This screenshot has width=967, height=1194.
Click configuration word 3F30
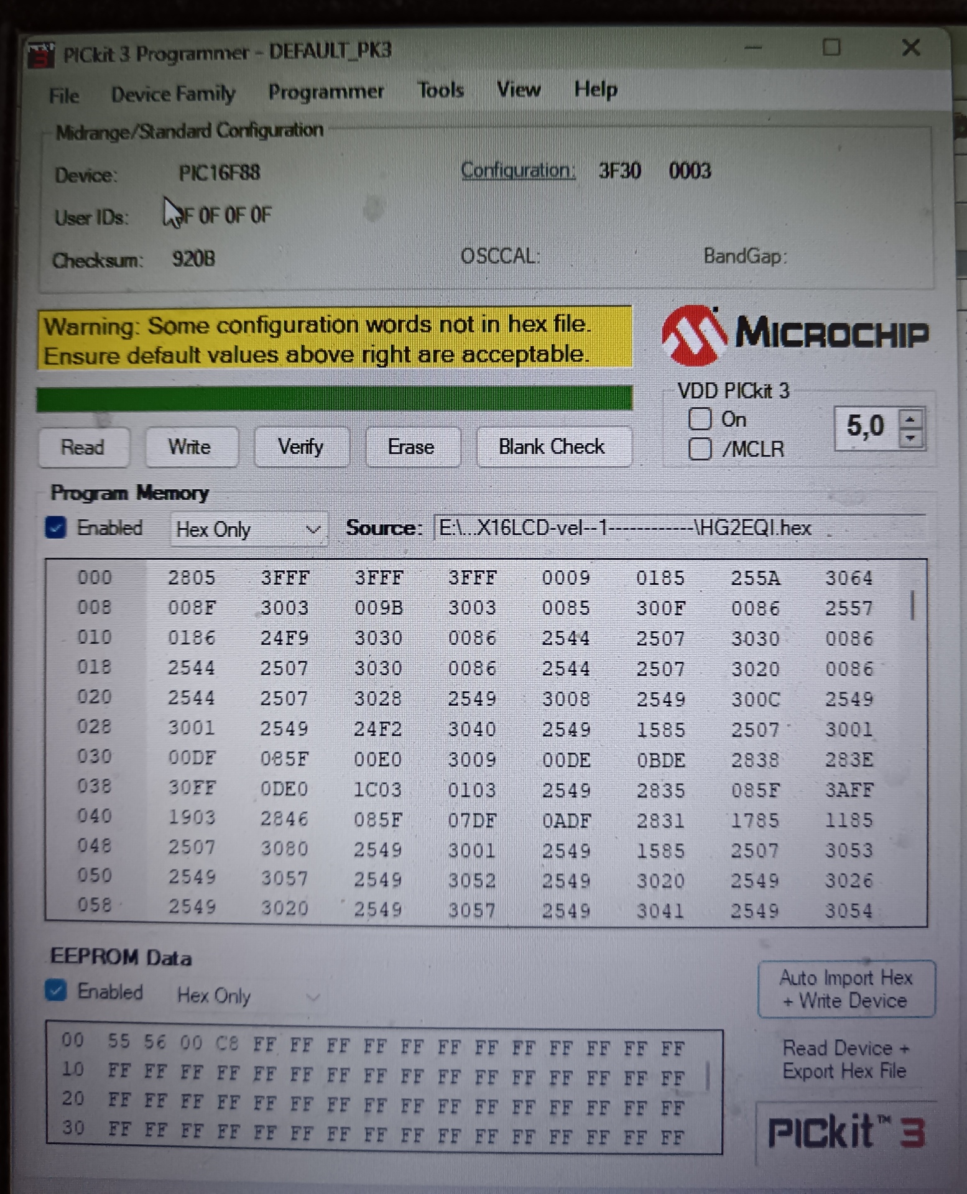pyautogui.click(x=619, y=170)
